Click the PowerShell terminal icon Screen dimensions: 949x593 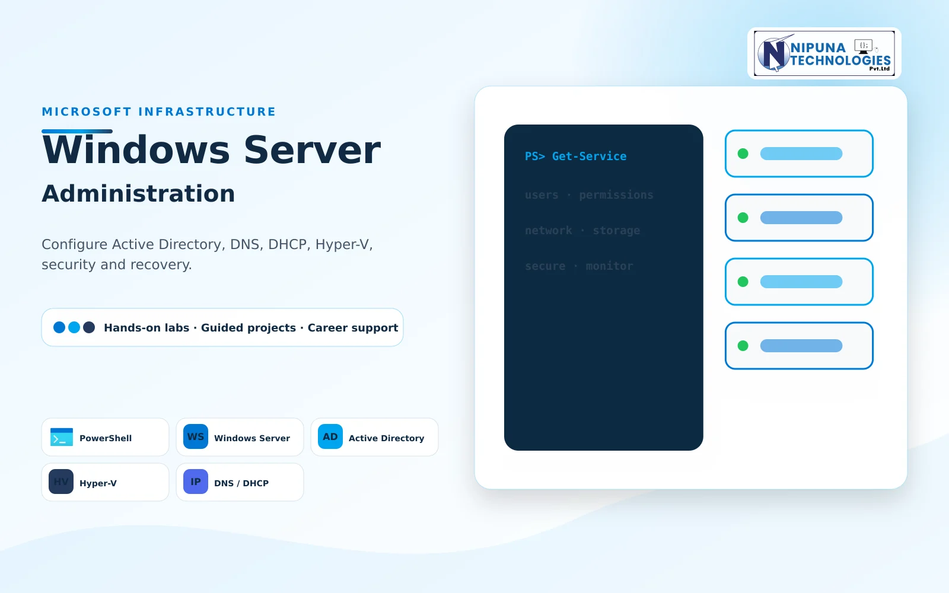coord(62,437)
